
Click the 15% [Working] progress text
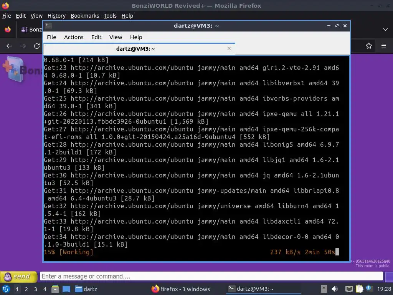pyautogui.click(x=68, y=252)
